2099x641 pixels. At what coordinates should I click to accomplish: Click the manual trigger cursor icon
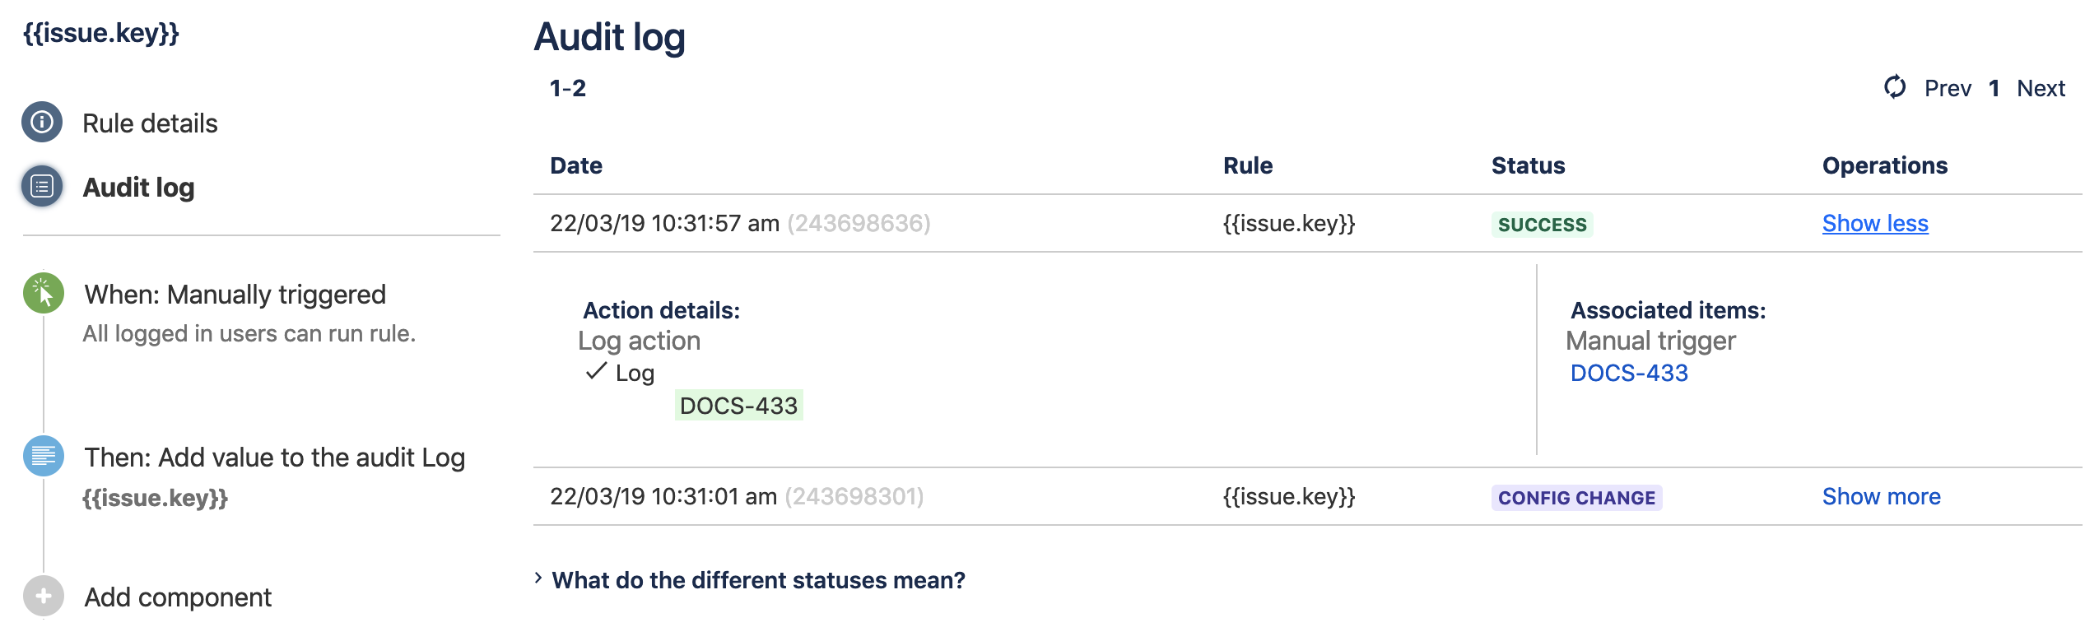coord(44,294)
